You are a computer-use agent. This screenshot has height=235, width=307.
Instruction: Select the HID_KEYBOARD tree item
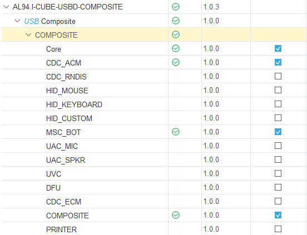click(74, 104)
